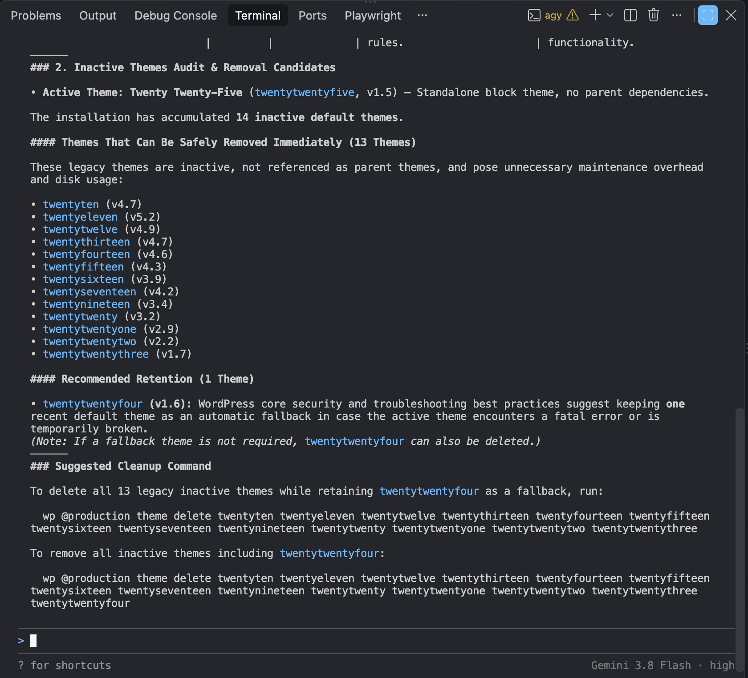Screen dimensions: 748x678
Task: Click the warning triangle next to agy
Action: (x=573, y=16)
